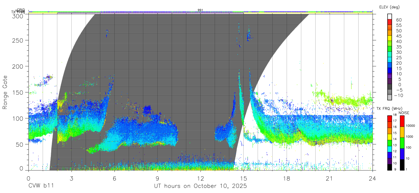Click the purple 10–11 MHz TX FRQ swatch
This screenshot has height=193, width=419.
tap(389, 161)
